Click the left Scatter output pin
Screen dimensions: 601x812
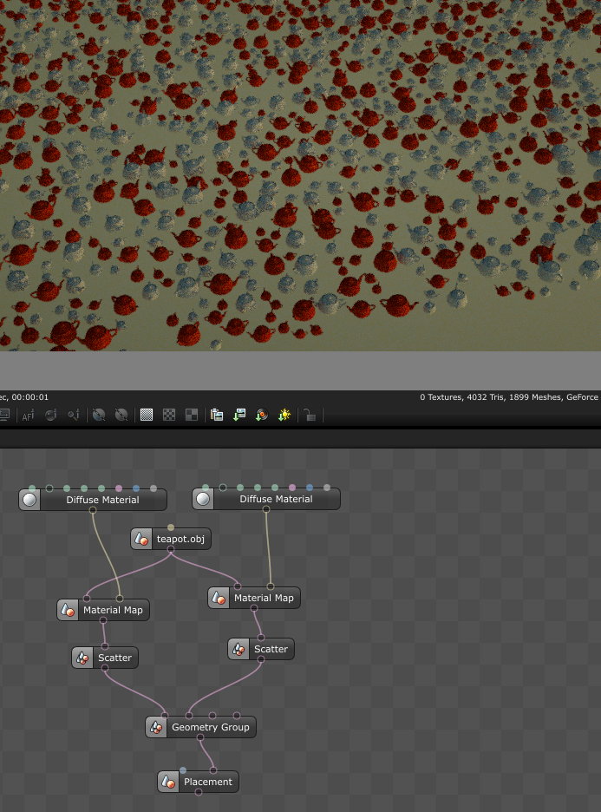click(105, 668)
